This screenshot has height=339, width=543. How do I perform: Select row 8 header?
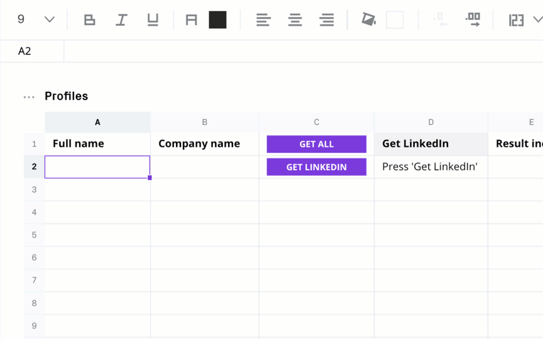pyautogui.click(x=34, y=303)
